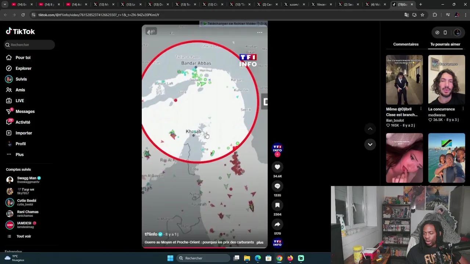Expand the Plus menu in sidebar
Viewport: 470px width, 264px height.
(x=19, y=154)
